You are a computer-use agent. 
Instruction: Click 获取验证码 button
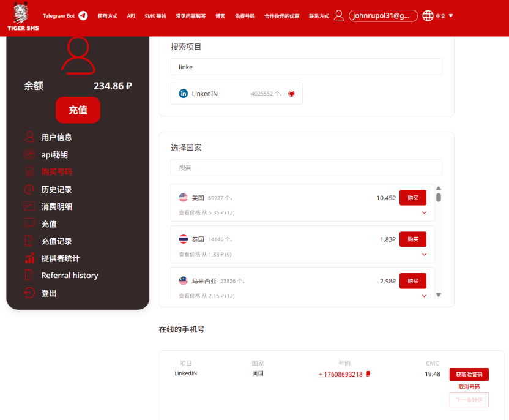pos(469,374)
